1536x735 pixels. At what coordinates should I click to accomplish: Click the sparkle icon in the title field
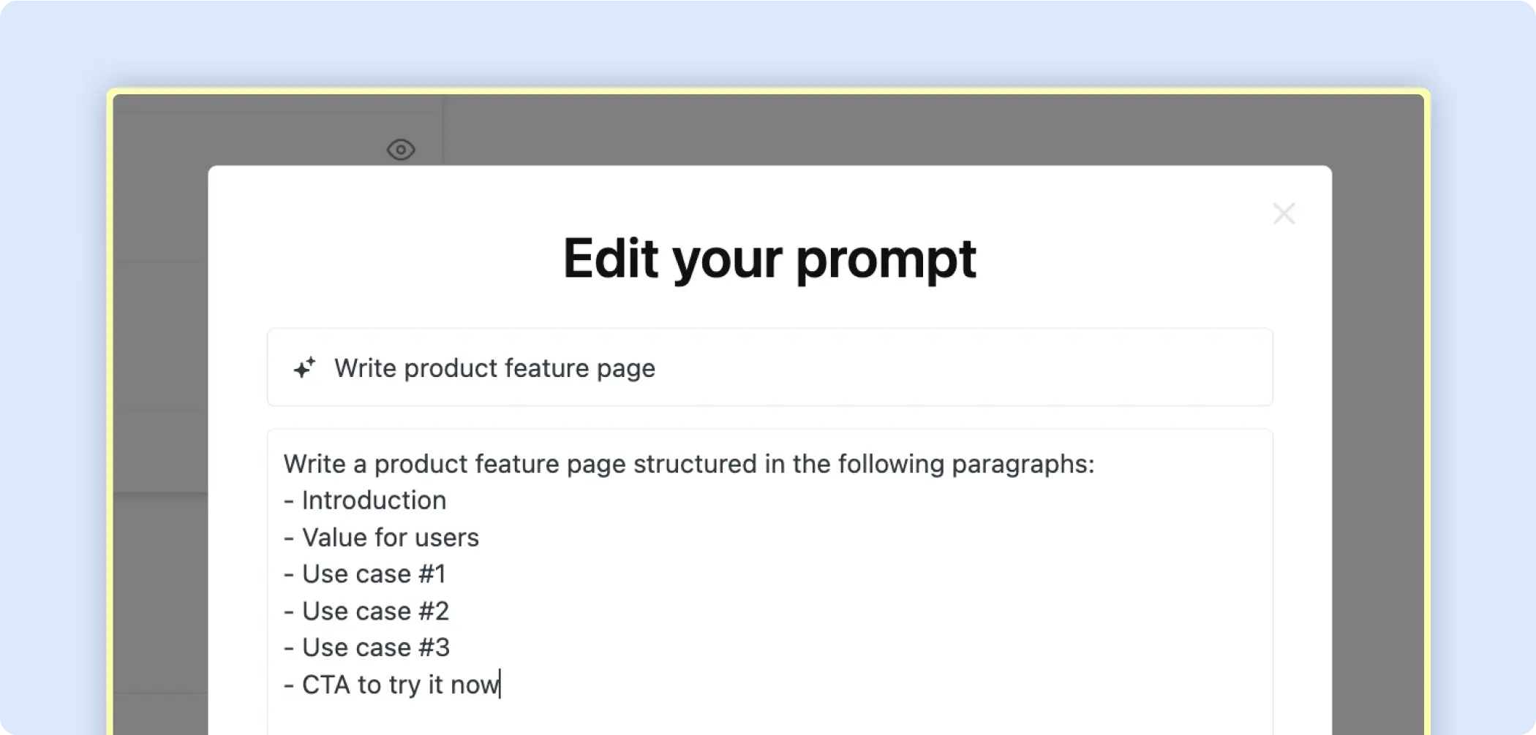click(x=304, y=367)
